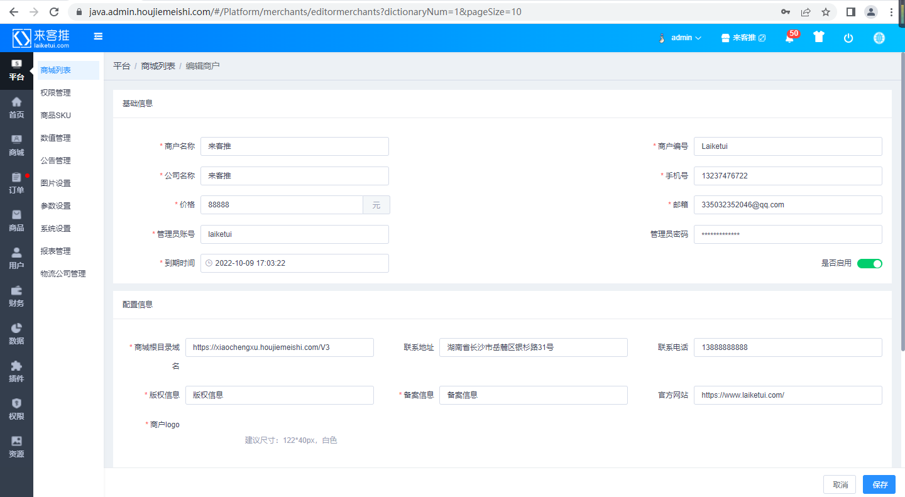905x497 pixels.
Task: Select 平台 in the left sidebar
Action: 16,71
